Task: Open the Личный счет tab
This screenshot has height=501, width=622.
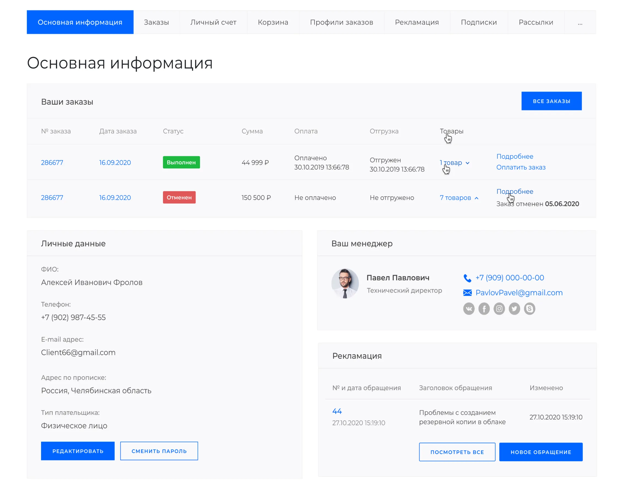Action: click(213, 22)
